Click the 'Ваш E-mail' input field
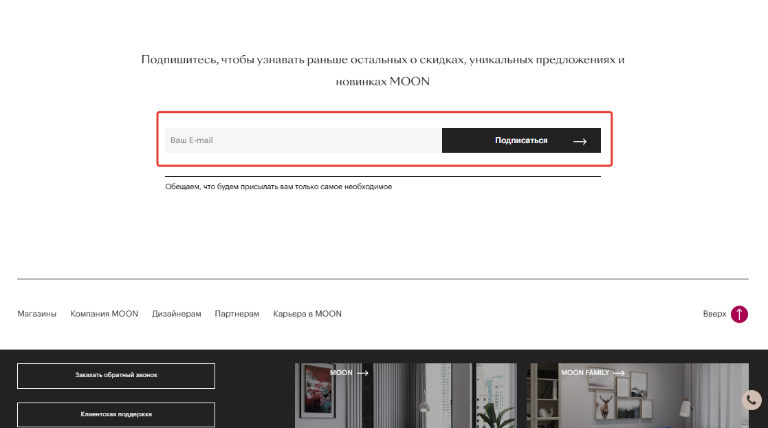The width and height of the screenshot is (768, 428). click(303, 140)
